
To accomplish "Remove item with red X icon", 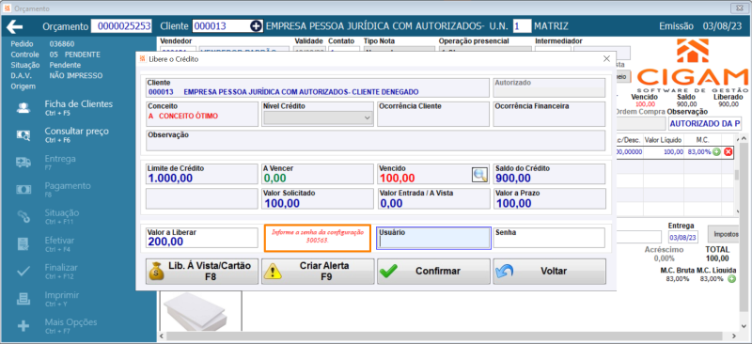I will pyautogui.click(x=728, y=152).
